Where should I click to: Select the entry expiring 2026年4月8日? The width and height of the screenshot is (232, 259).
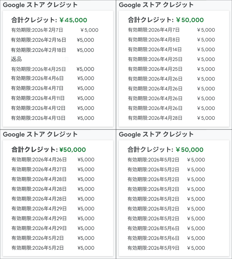point(154,40)
